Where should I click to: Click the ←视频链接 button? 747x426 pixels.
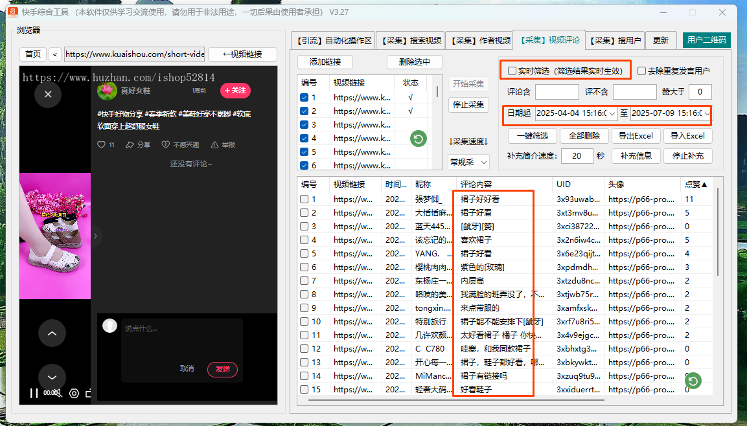[242, 54]
